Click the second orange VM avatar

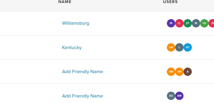[x=179, y=72]
